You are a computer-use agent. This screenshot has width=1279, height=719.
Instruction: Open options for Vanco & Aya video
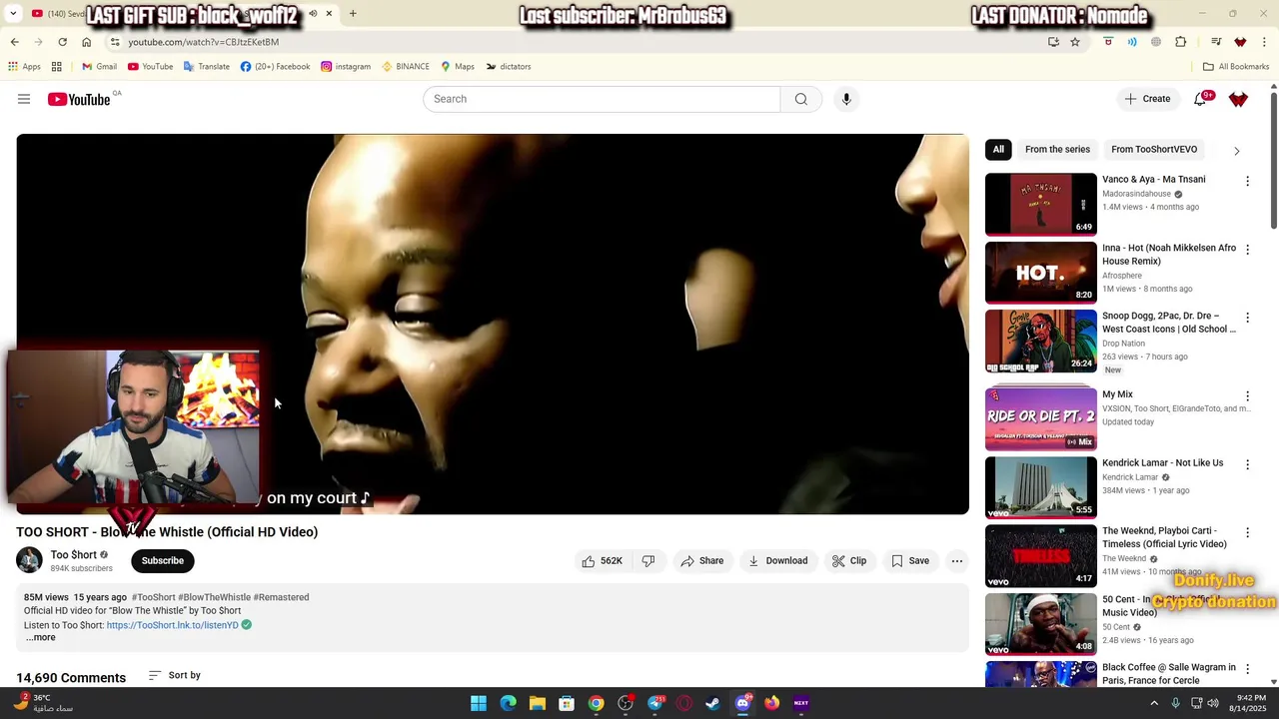(1247, 181)
